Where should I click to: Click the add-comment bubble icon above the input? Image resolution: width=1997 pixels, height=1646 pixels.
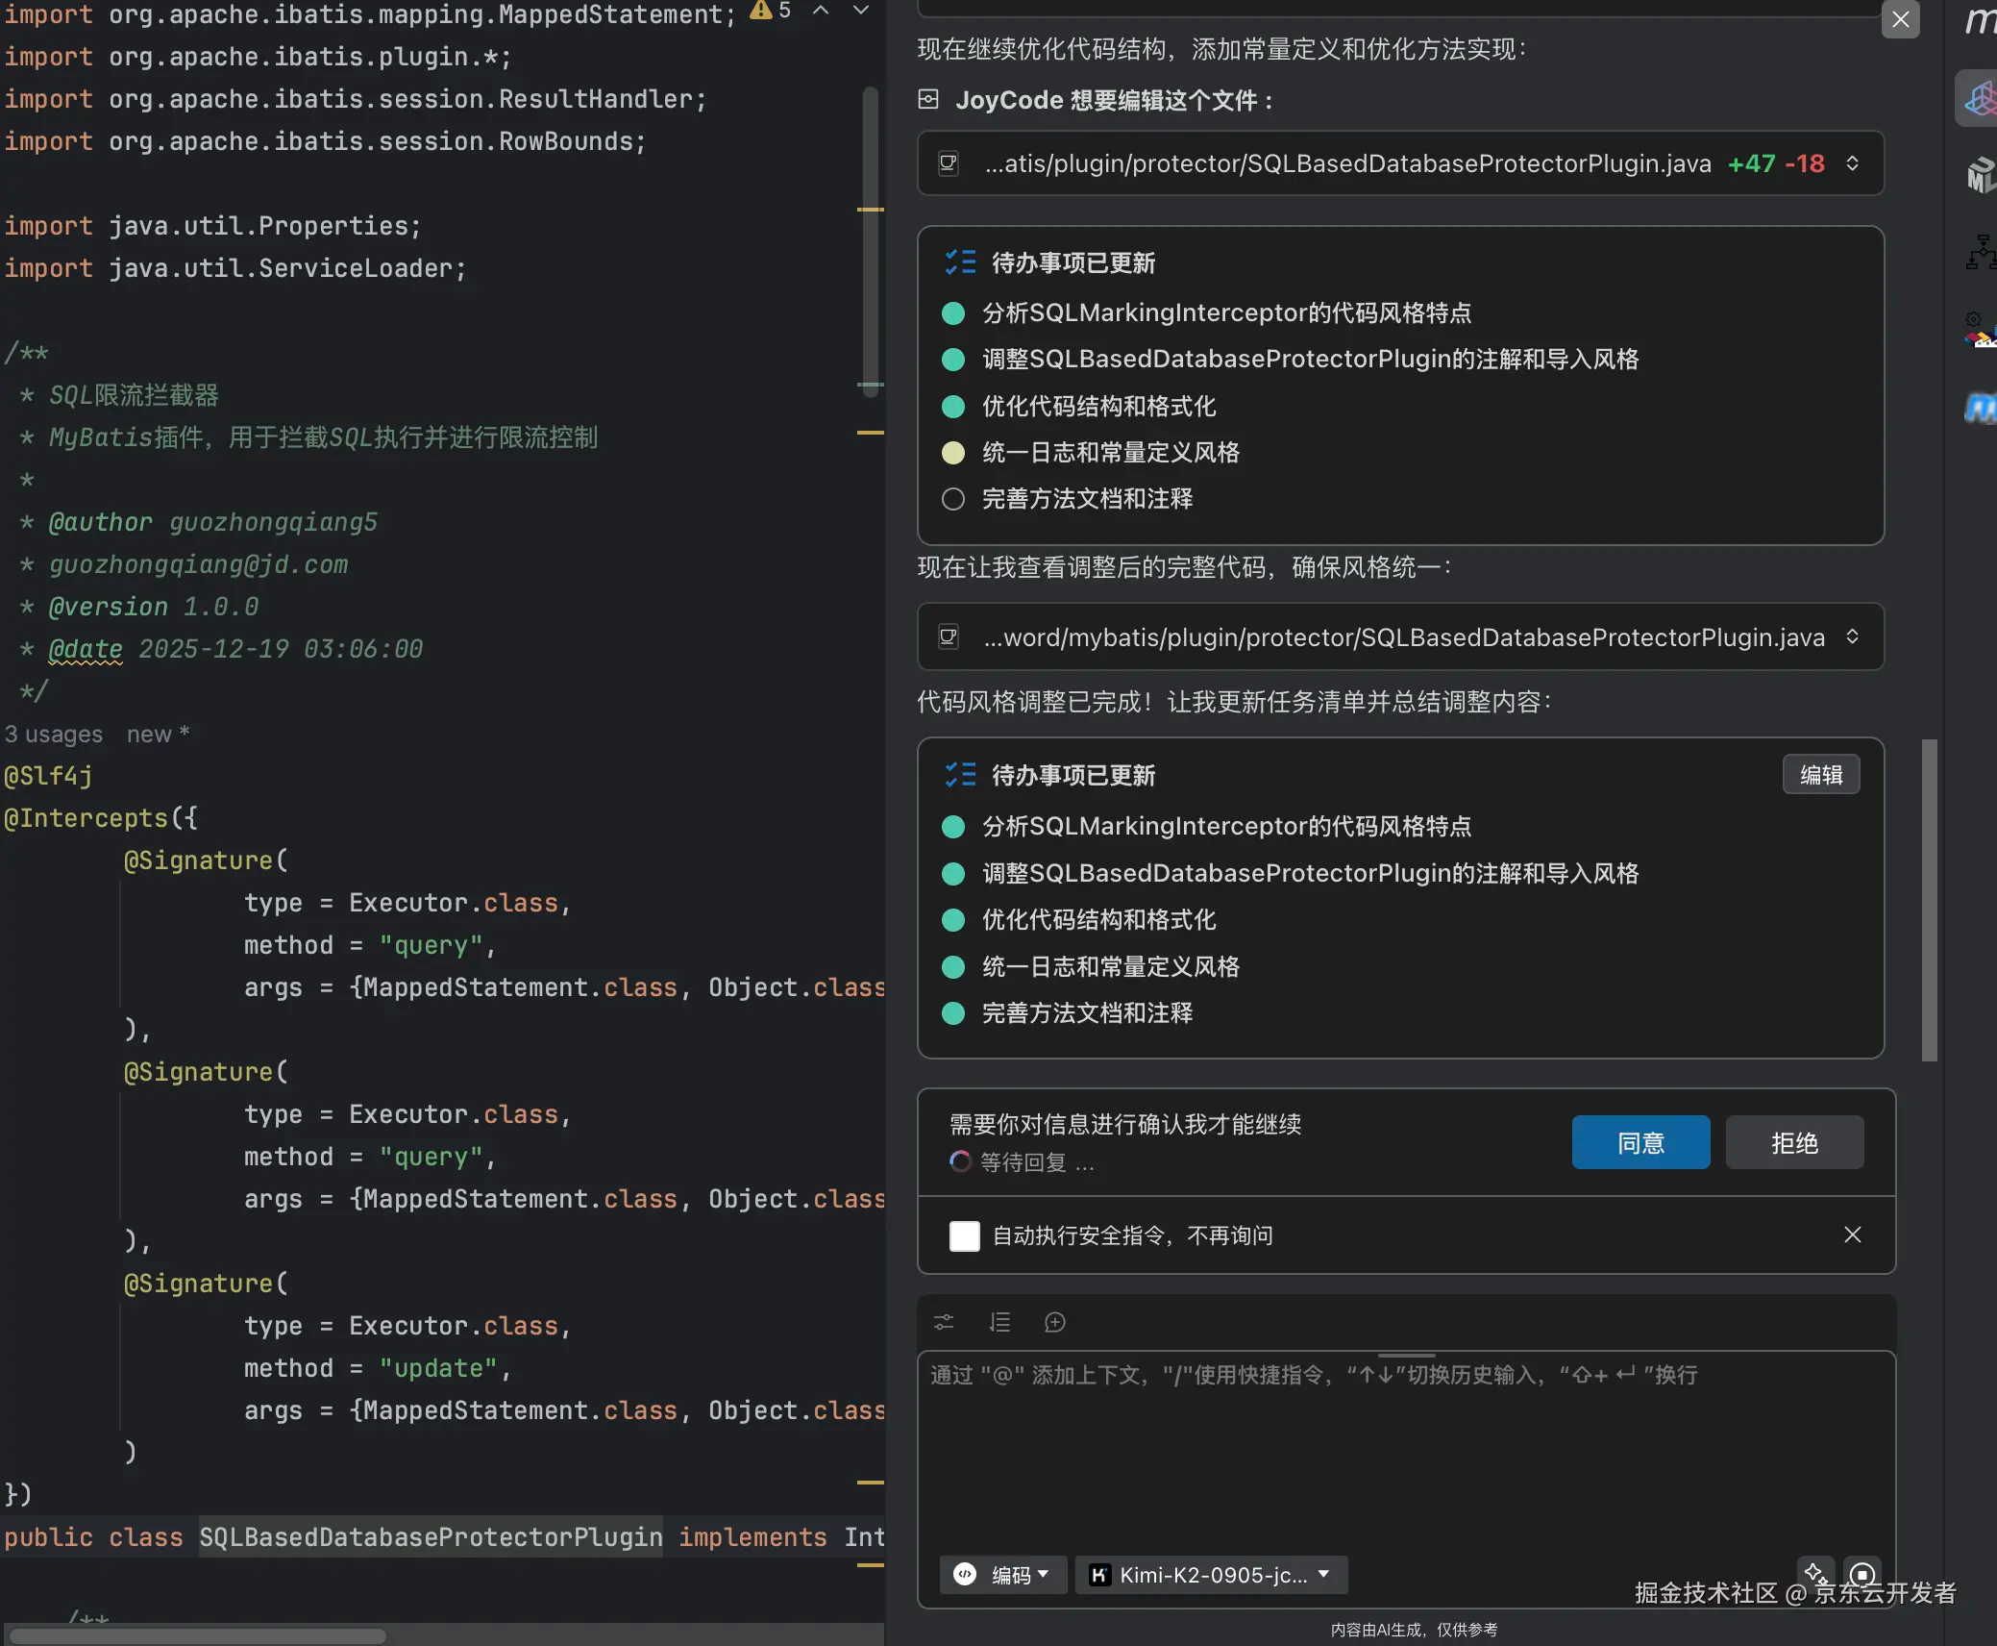[x=1054, y=1322]
